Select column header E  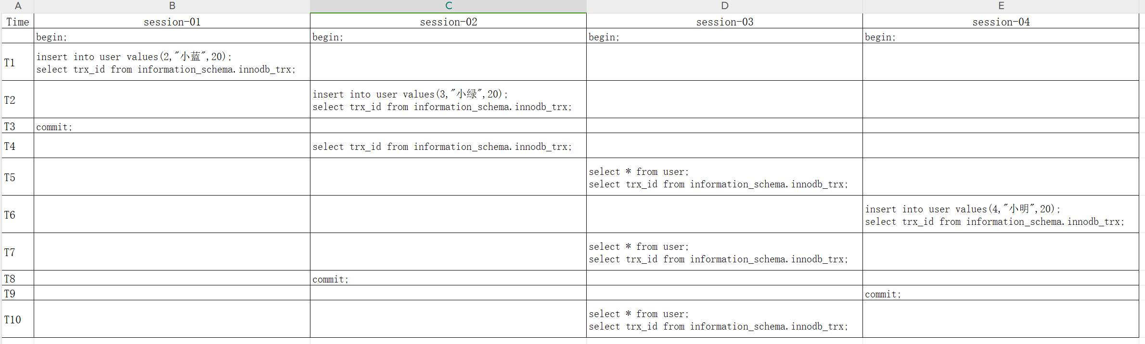tap(1001, 6)
